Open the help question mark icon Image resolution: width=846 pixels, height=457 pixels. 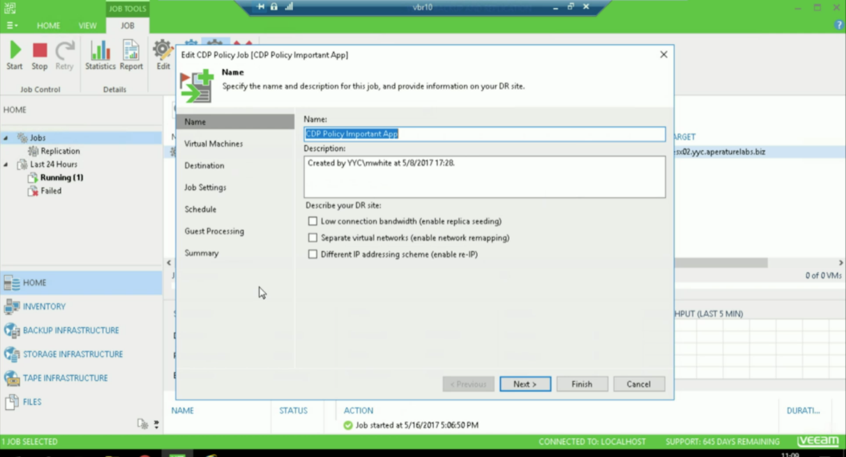839,25
